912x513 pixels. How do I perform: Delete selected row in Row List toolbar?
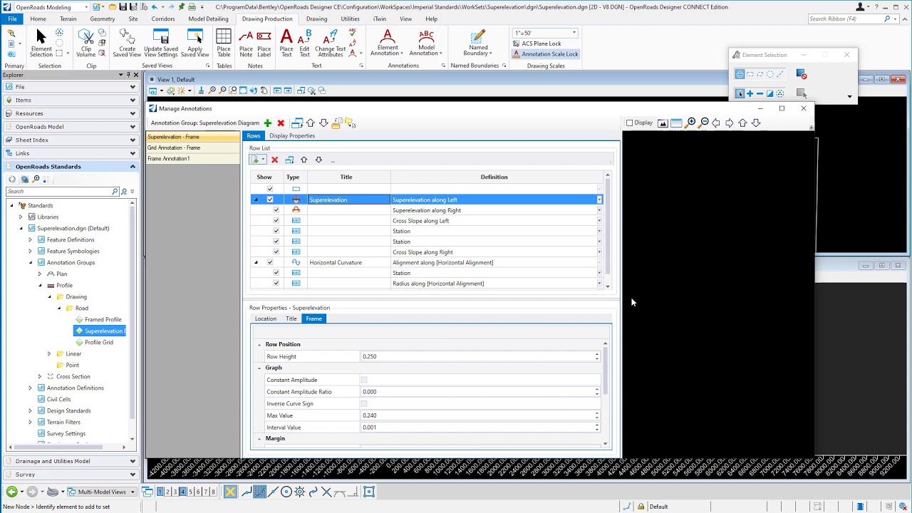point(274,160)
